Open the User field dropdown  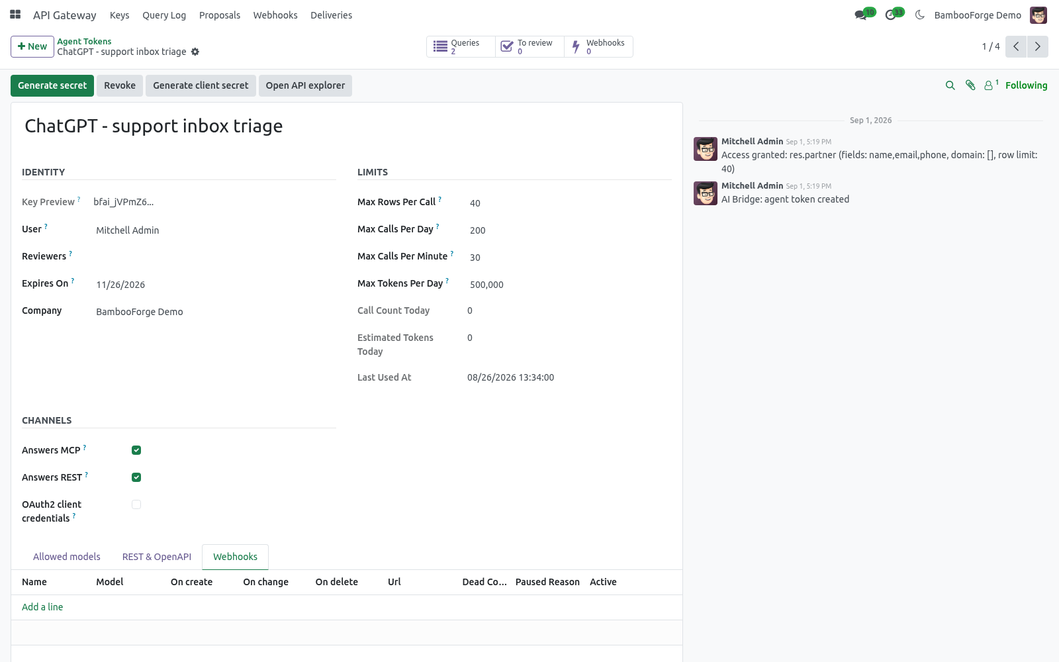(x=214, y=230)
